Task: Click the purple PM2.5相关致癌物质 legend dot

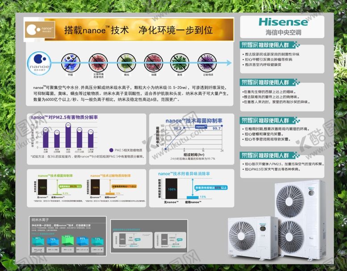Action: [x=111, y=150]
